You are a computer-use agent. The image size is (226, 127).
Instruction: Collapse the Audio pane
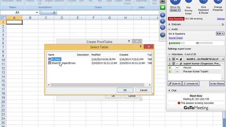(169, 29)
